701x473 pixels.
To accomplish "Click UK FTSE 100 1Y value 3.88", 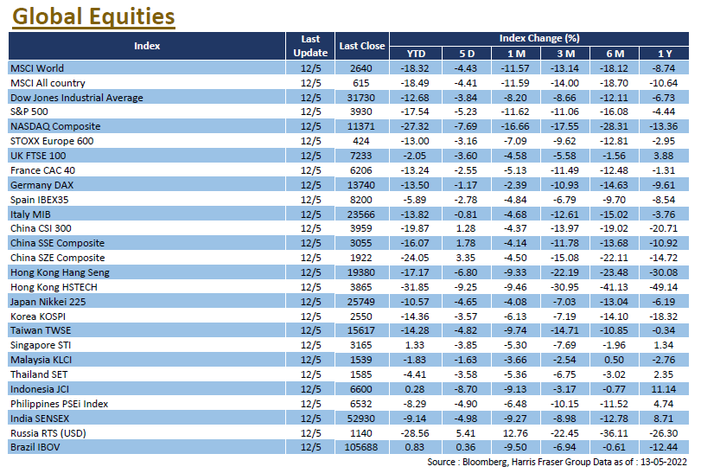I will click(664, 156).
